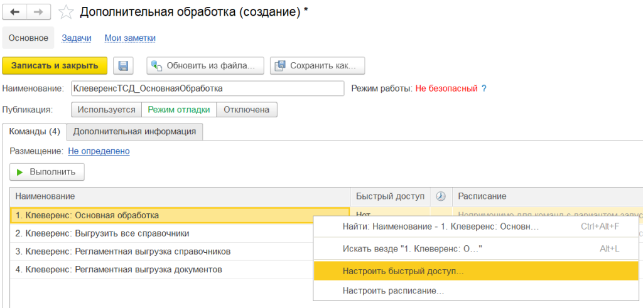Go forward with the right arrow
643x308 pixels.
(40, 13)
